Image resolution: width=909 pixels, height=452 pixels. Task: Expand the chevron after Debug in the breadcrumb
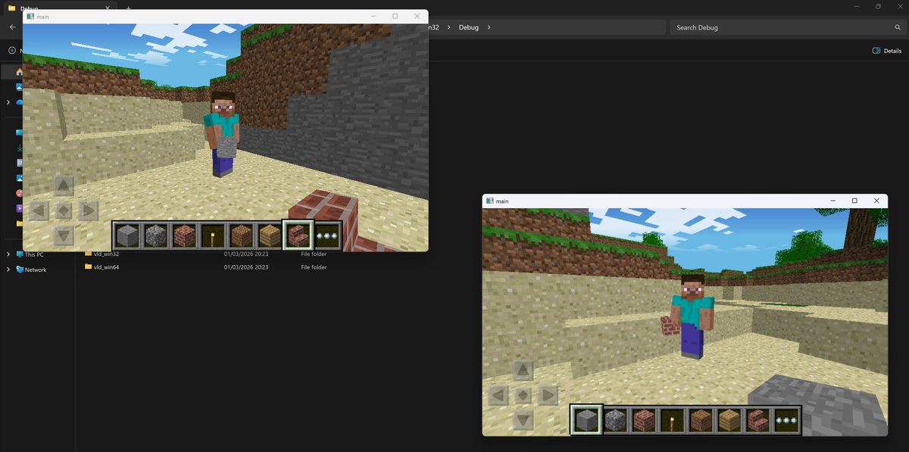click(x=489, y=27)
